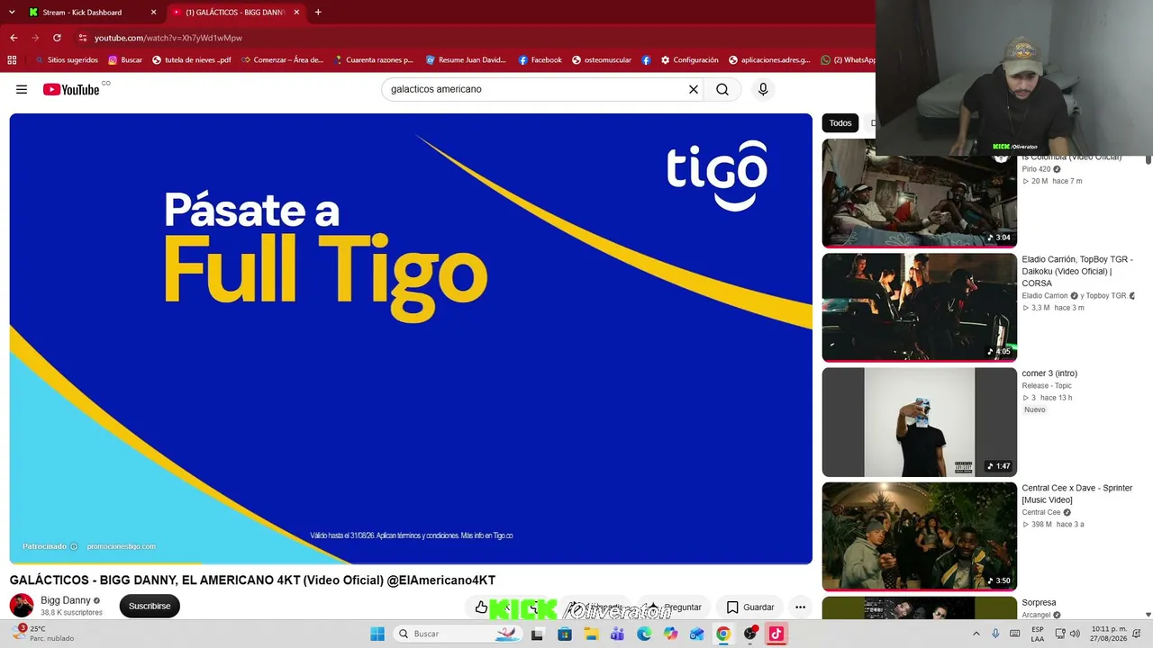Open the (2) WhatsApp bookmark
Screen dimensions: 1153x648
[x=848, y=60]
